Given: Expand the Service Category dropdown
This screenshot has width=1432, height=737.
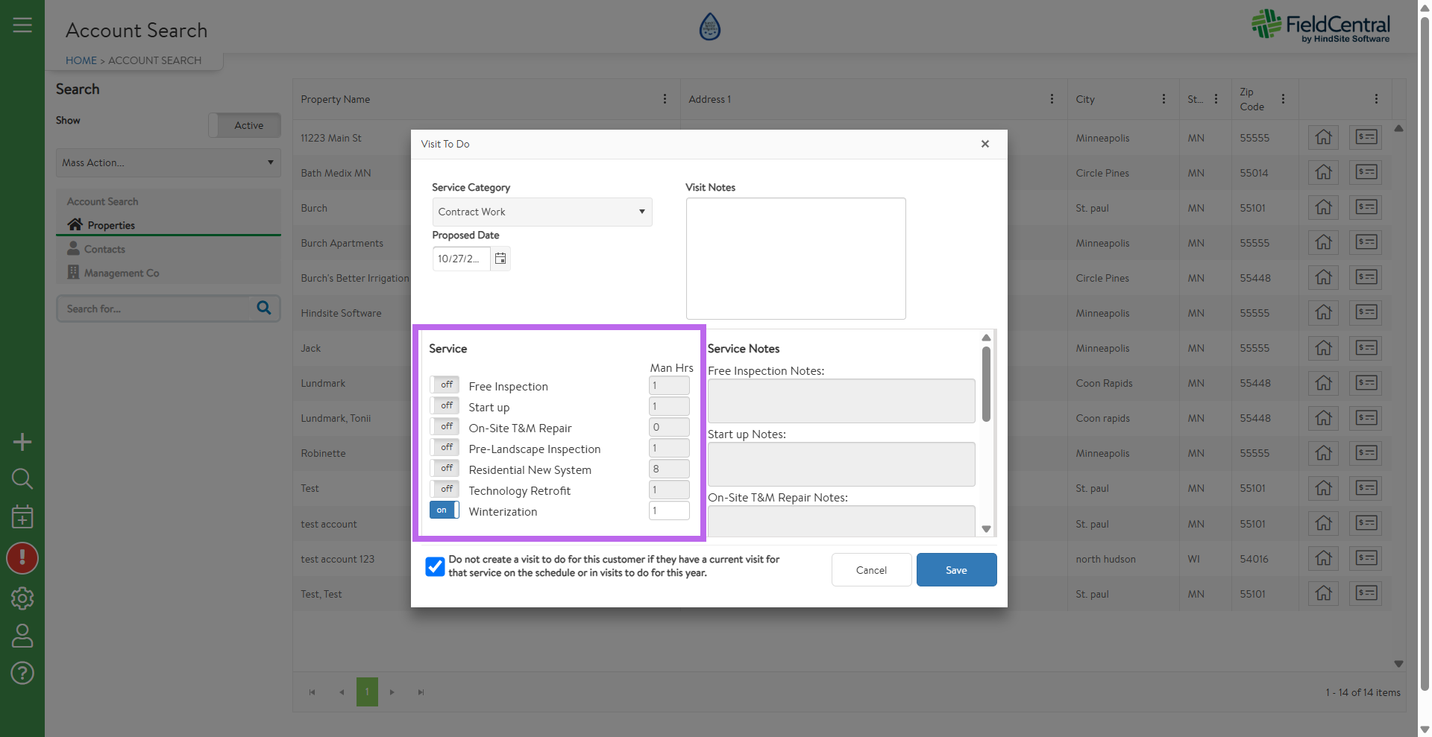Looking at the screenshot, I should click(x=541, y=212).
